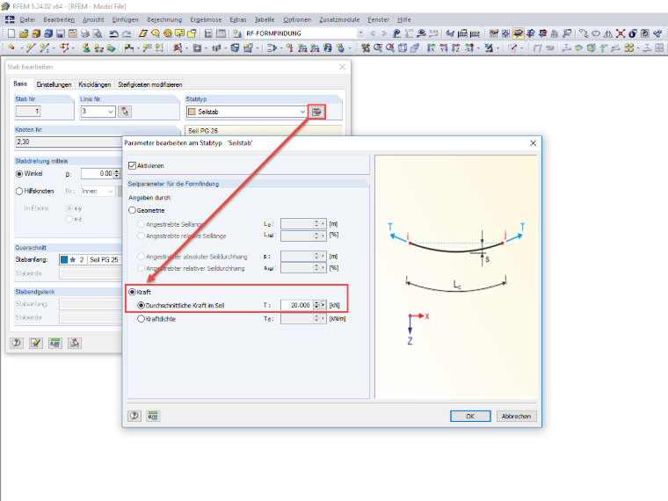The image size is (668, 501).
Task: Select Angestrebter relativer Seildurchhang option
Action: 141,268
